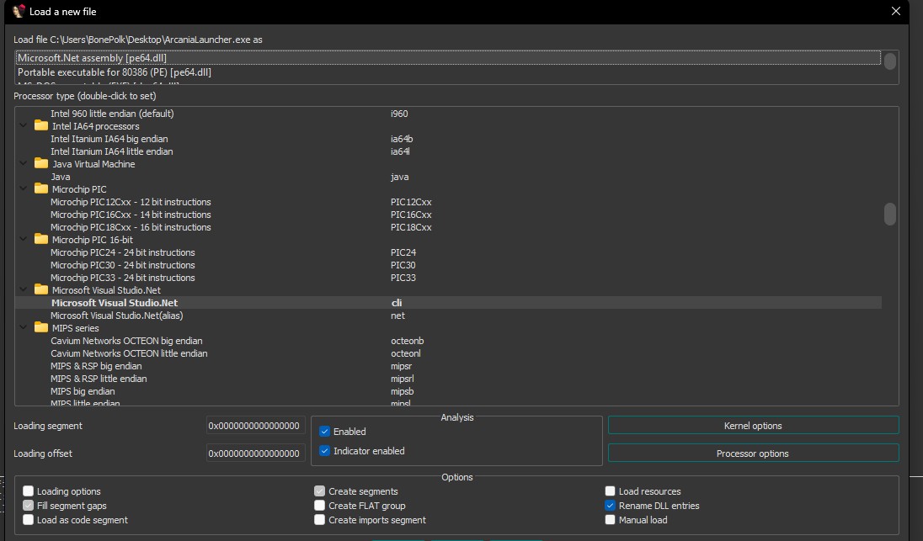The image size is (923, 541).
Task: Select the Microsoft Visual Studio.Net cli row
Action: pos(448,303)
